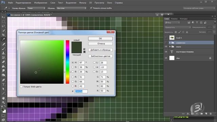Expand the selected group above кошка
The height and width of the screenshot is (122, 217).
[170, 43]
